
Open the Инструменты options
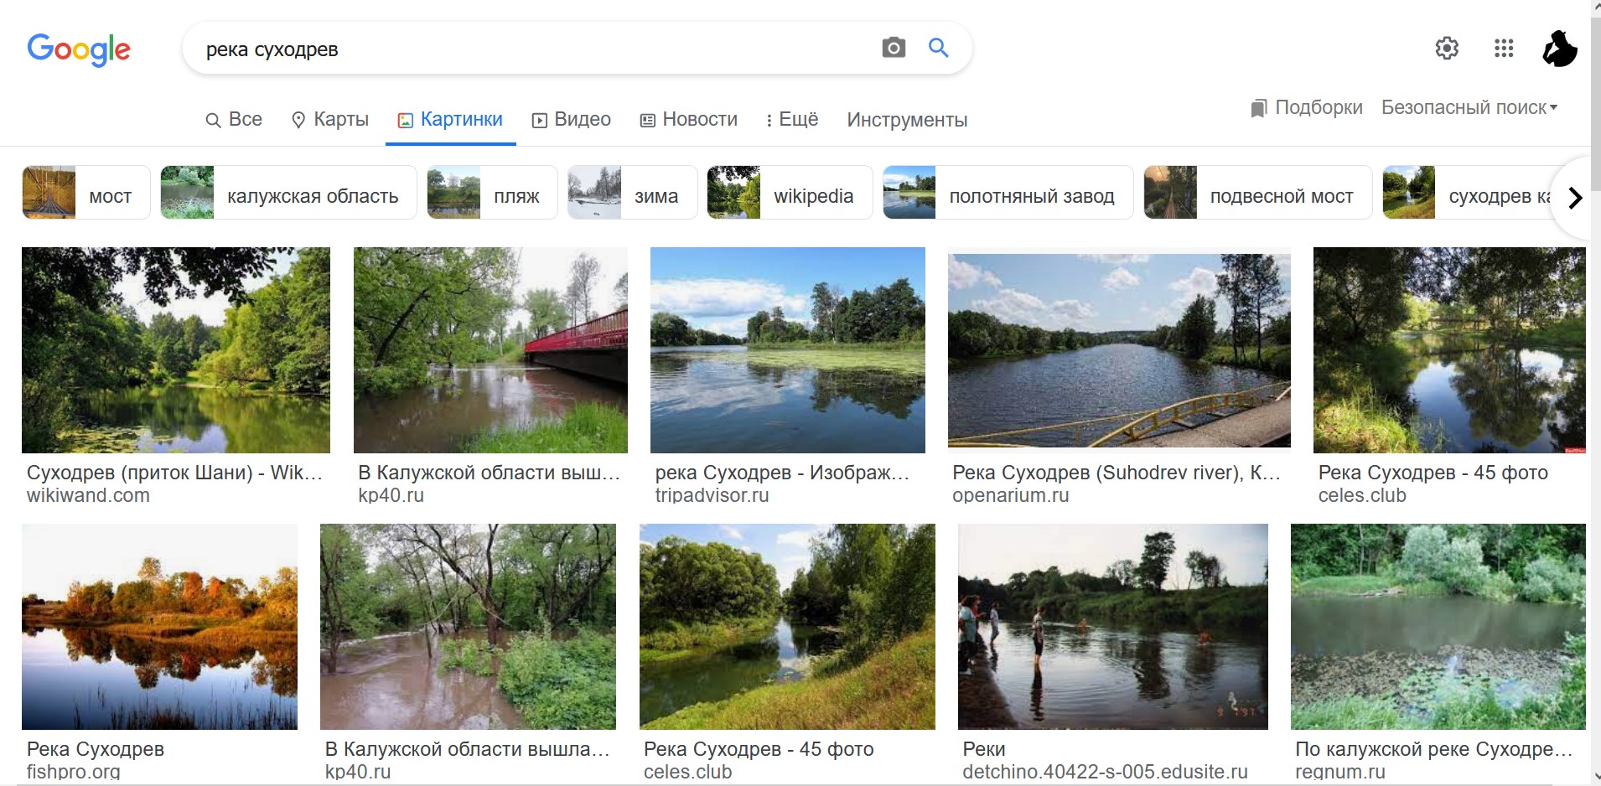[907, 120]
